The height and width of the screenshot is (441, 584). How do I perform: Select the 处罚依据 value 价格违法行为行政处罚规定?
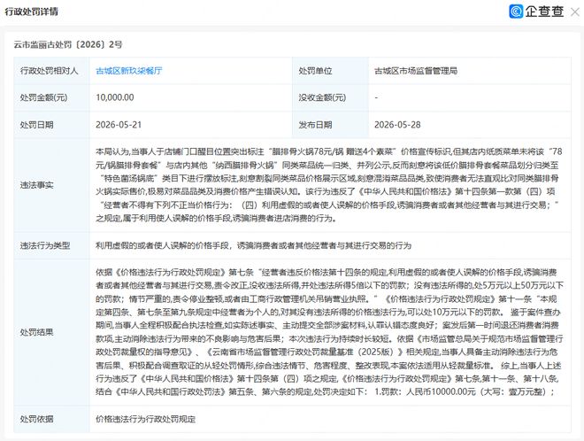click(x=146, y=419)
